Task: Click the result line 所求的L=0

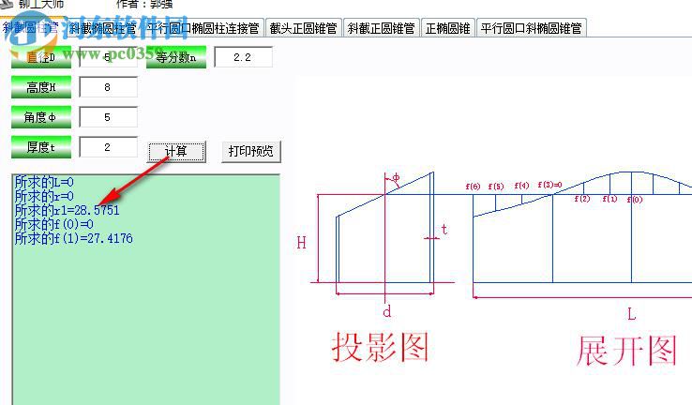Action: point(44,182)
